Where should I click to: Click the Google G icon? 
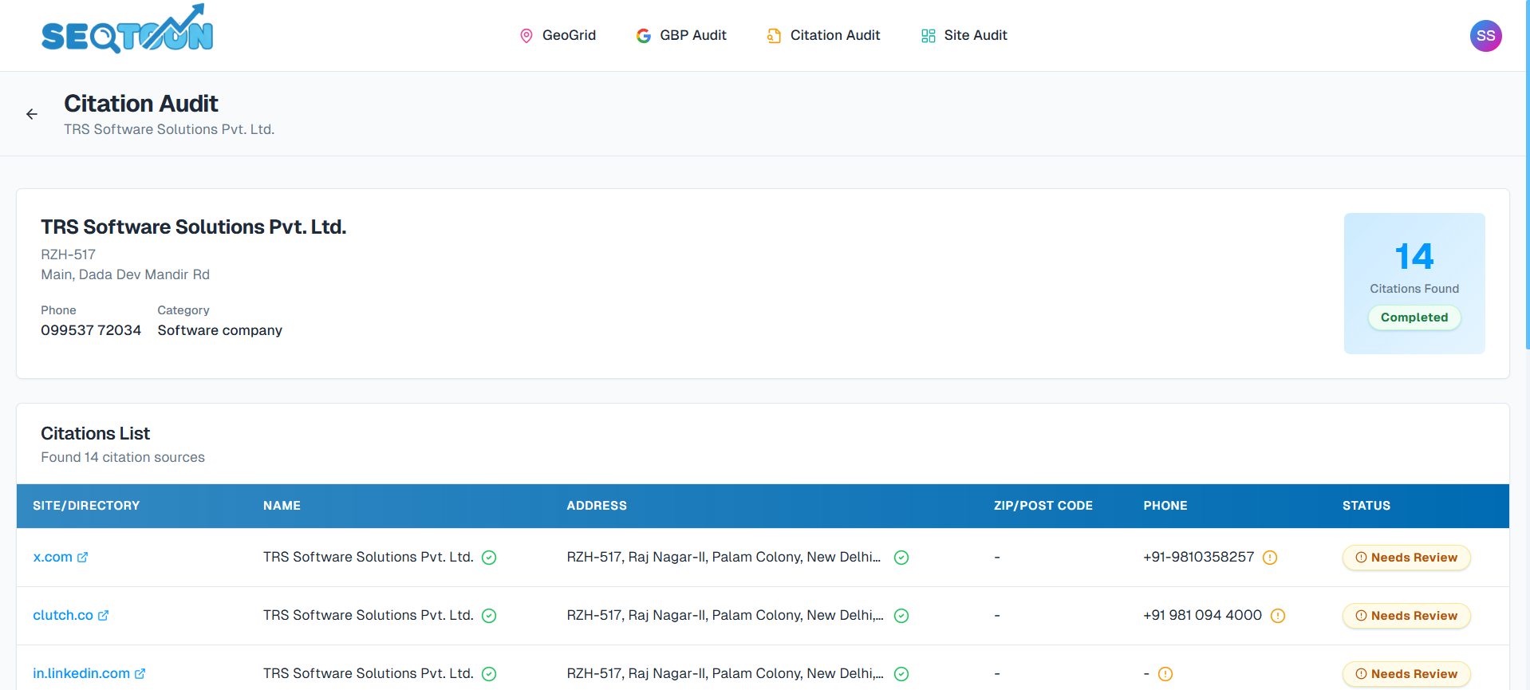click(644, 36)
